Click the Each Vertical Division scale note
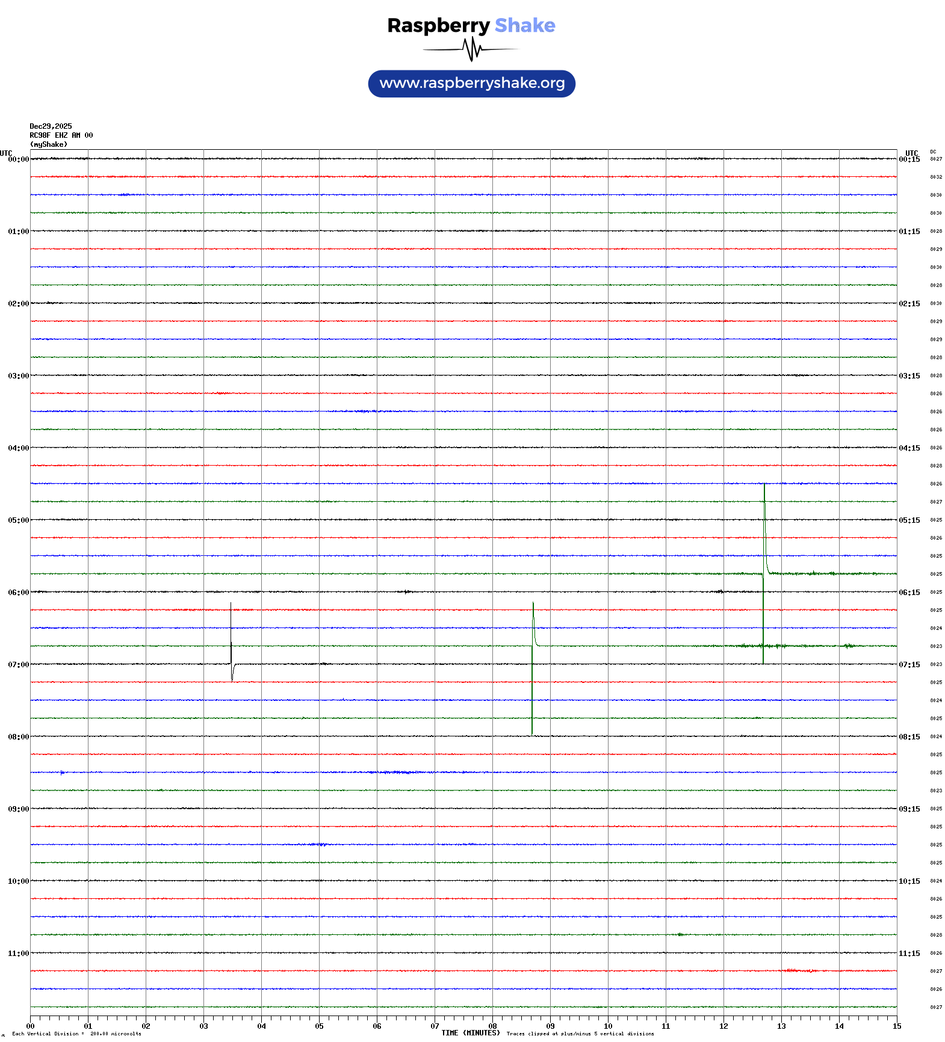Screen dimensions: 945x1042 pos(76,1034)
